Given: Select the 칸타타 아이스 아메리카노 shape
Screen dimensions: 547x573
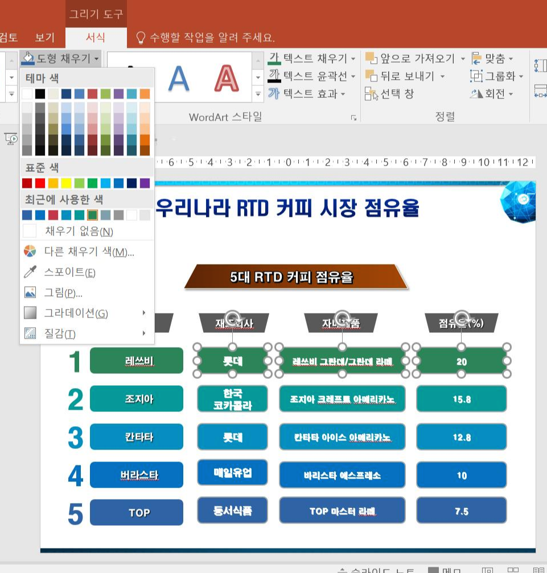Looking at the screenshot, I should point(342,436).
